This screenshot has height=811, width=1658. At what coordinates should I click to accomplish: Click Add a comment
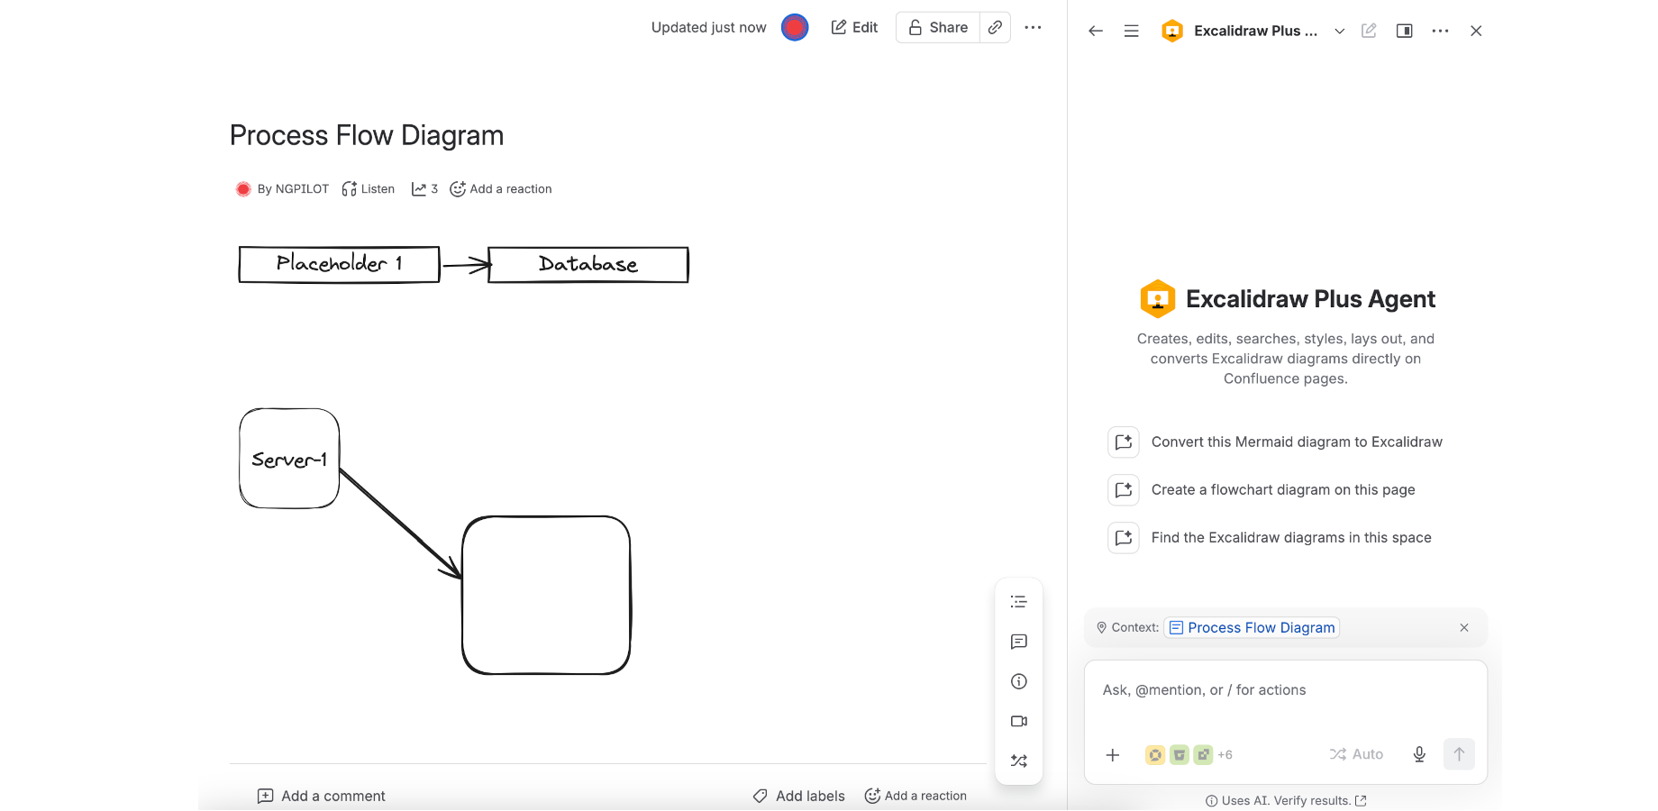pos(322,796)
